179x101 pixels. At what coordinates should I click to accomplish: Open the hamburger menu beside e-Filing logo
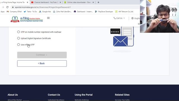(x=48, y=18)
